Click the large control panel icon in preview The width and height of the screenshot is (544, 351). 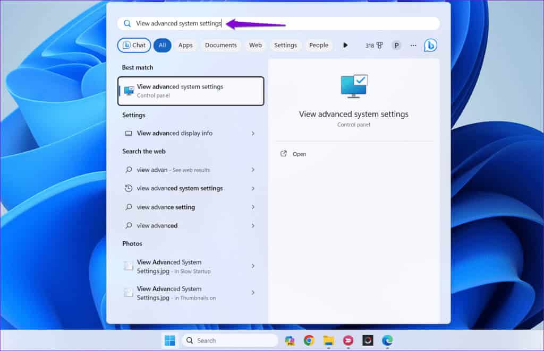354,86
